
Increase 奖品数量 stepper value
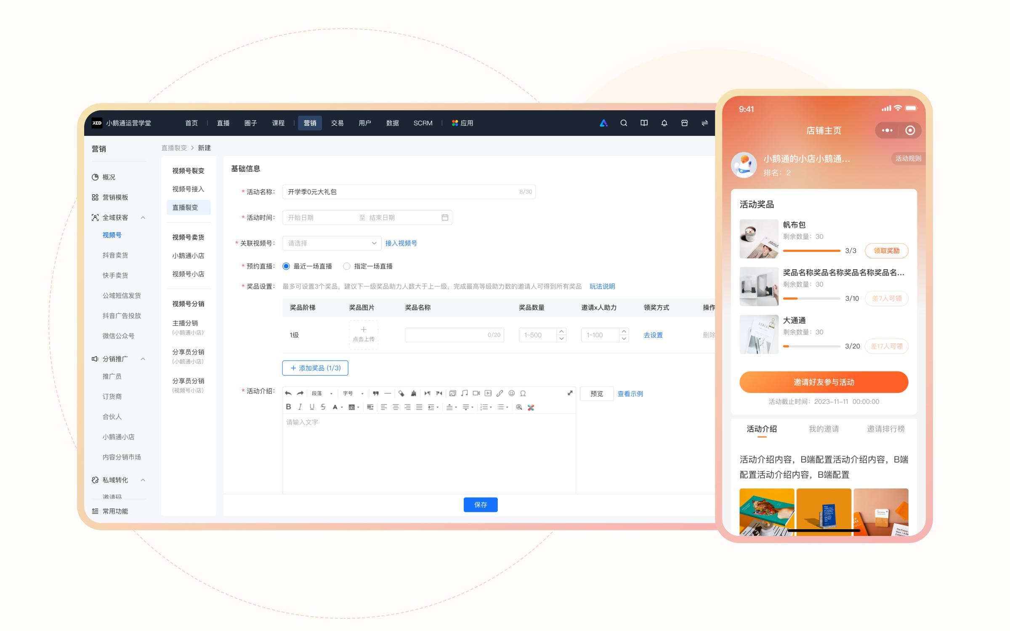(x=561, y=331)
